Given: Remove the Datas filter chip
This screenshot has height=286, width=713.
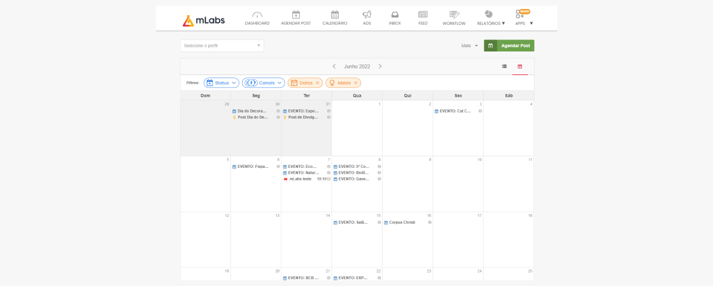Looking at the screenshot, I should [318, 83].
